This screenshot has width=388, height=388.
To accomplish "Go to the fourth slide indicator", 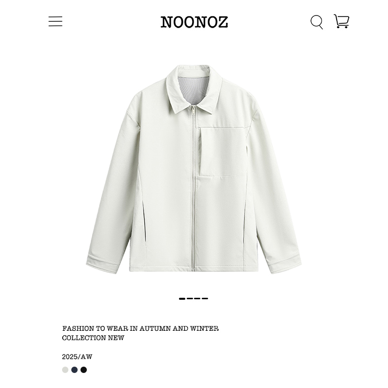I will [x=205, y=299].
